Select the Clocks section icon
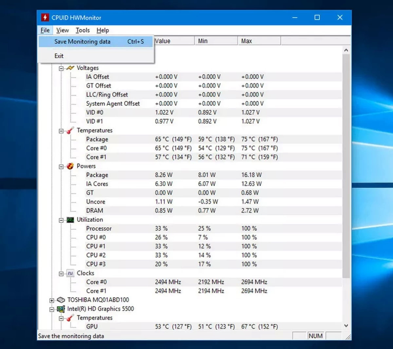 70,273
